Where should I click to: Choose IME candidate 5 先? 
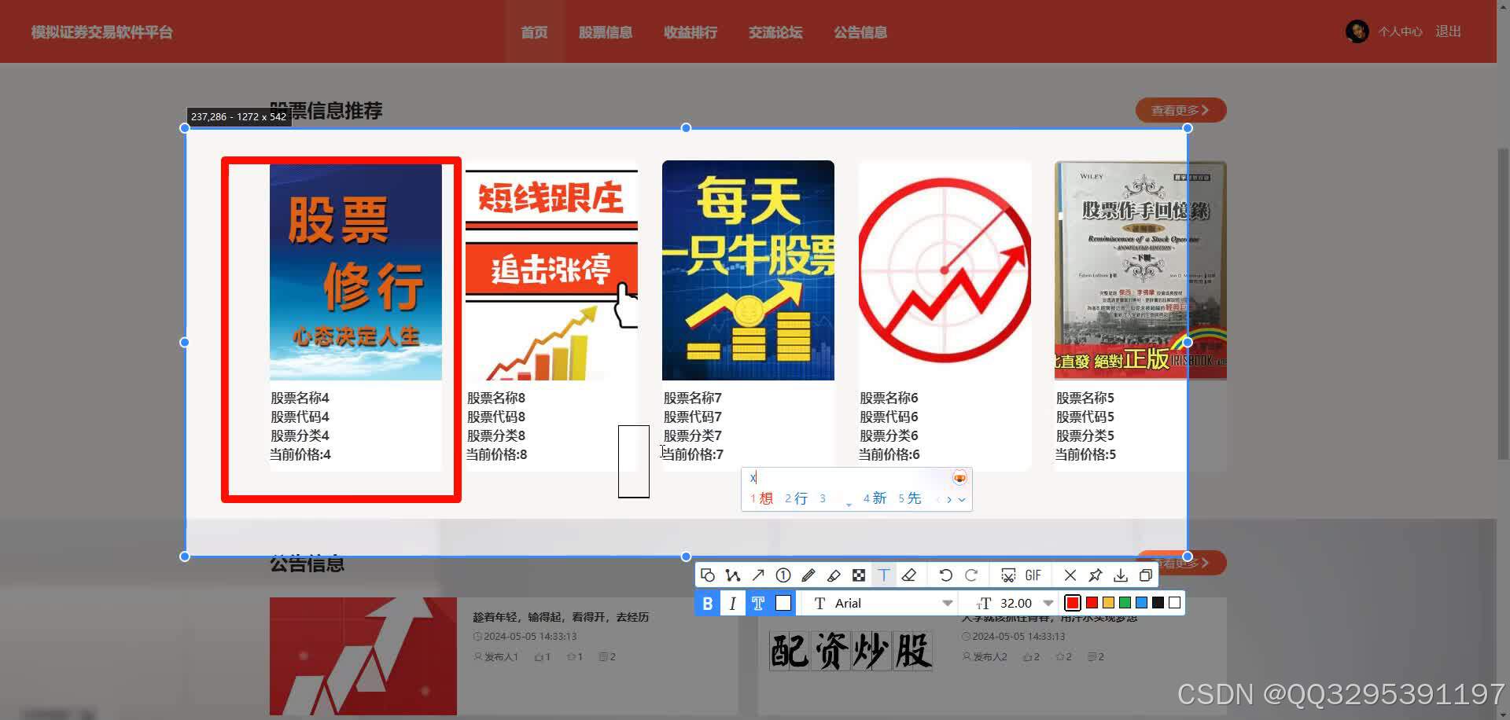click(909, 498)
